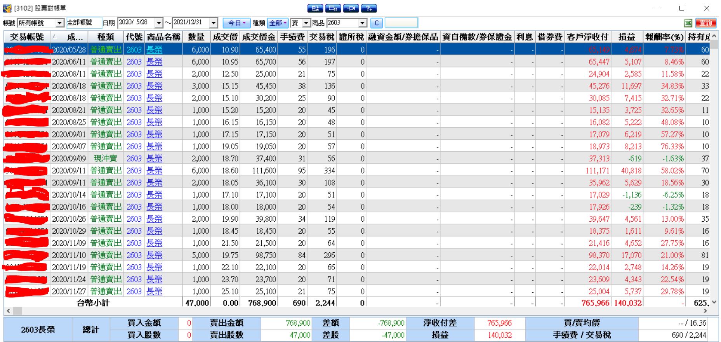Click the blue help question-mark icon
The width and height of the screenshot is (721, 342).
tap(369, 9)
